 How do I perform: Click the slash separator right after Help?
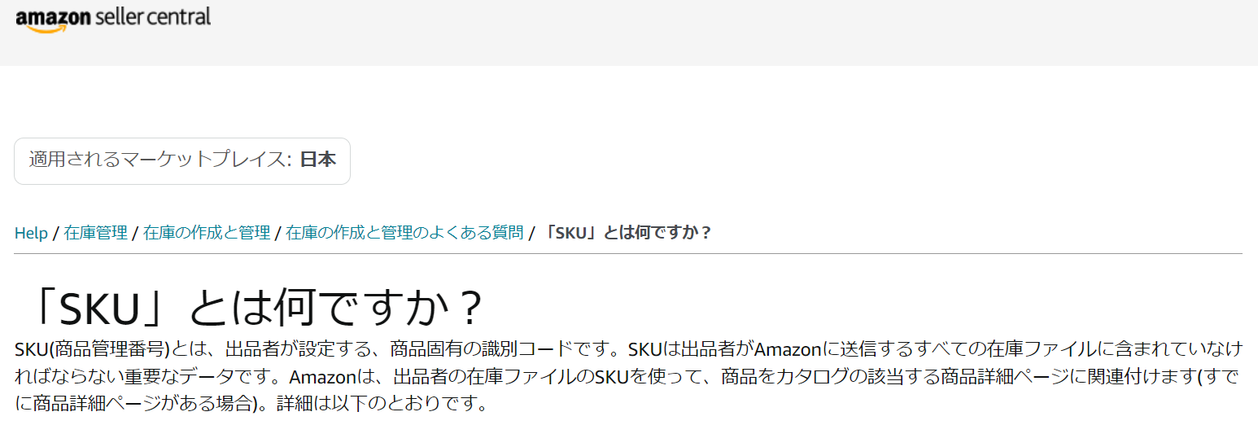(x=55, y=234)
